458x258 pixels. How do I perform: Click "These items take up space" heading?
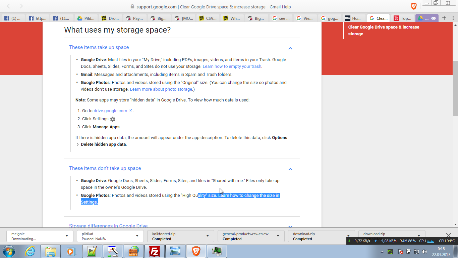pyautogui.click(x=99, y=47)
